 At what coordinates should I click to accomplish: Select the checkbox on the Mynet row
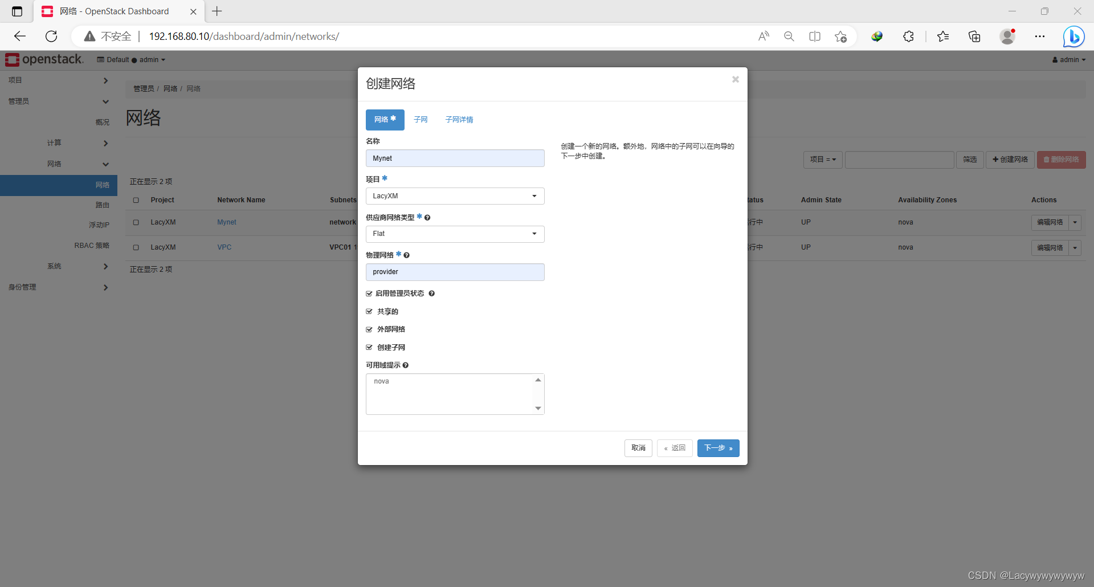click(136, 222)
